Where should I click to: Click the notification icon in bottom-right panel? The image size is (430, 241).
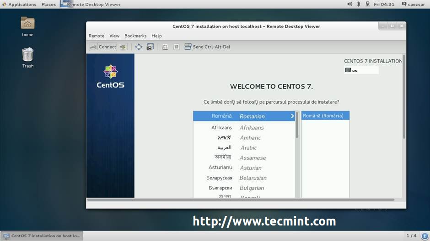point(425,236)
